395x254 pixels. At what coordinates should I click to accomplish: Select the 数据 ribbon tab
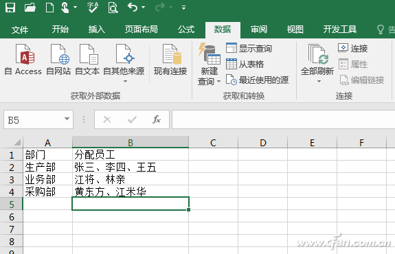223,30
